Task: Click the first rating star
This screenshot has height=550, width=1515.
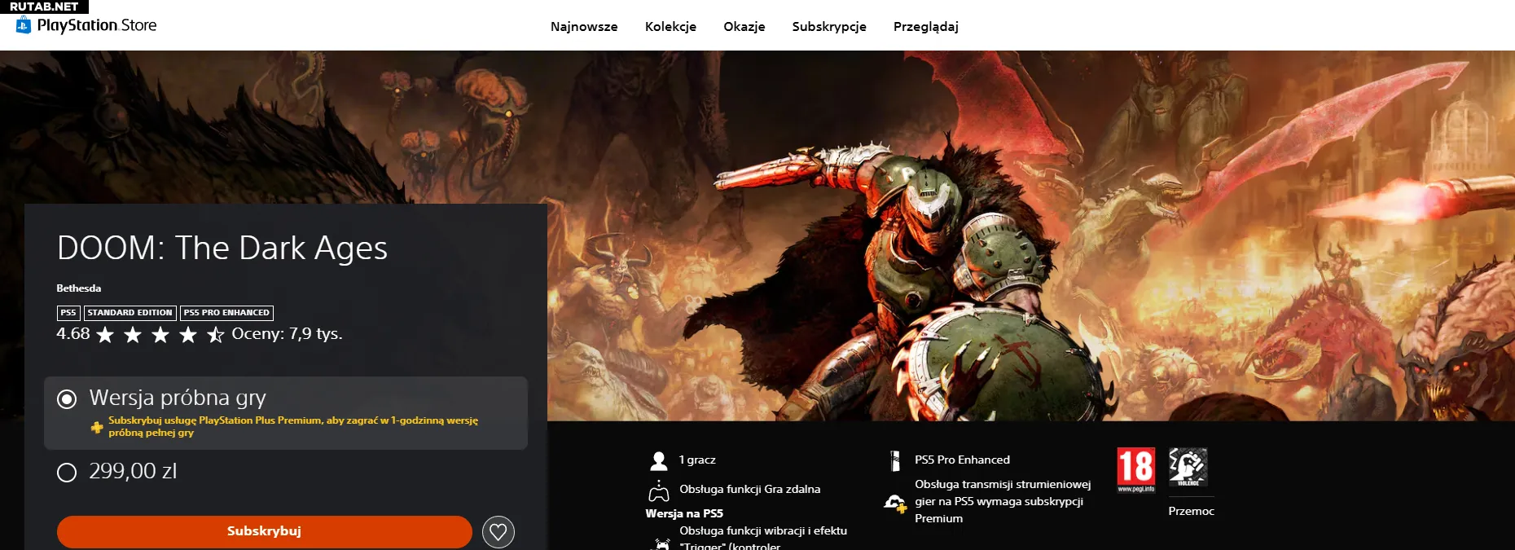Action: pos(105,335)
